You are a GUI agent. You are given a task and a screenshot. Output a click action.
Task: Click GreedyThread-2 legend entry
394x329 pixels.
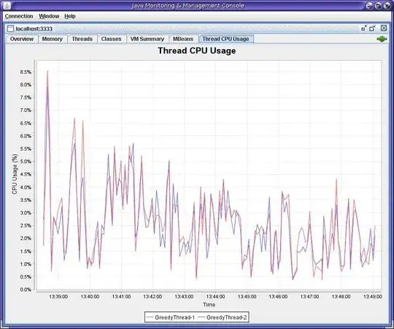click(223, 317)
